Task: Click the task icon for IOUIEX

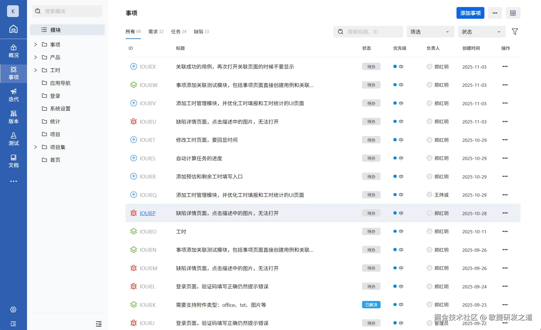Action: click(133, 67)
